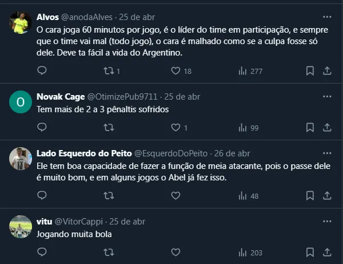
Task: Open vitu's profile name link
Action: (x=44, y=222)
